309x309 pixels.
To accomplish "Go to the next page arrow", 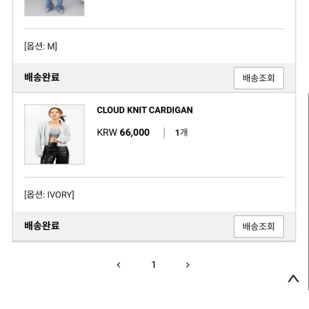I will (x=188, y=265).
